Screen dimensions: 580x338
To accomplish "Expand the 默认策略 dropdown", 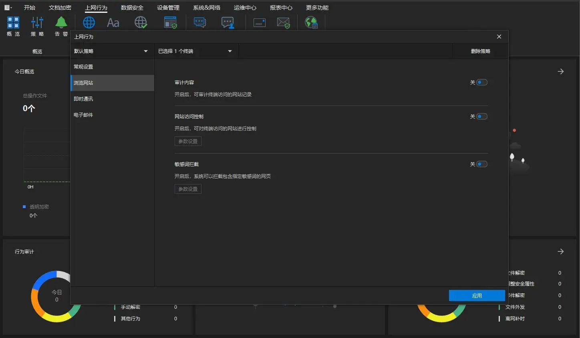I will tap(112, 51).
